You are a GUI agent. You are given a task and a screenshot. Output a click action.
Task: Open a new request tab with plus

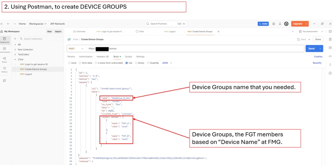pyautogui.click(x=218, y=31)
